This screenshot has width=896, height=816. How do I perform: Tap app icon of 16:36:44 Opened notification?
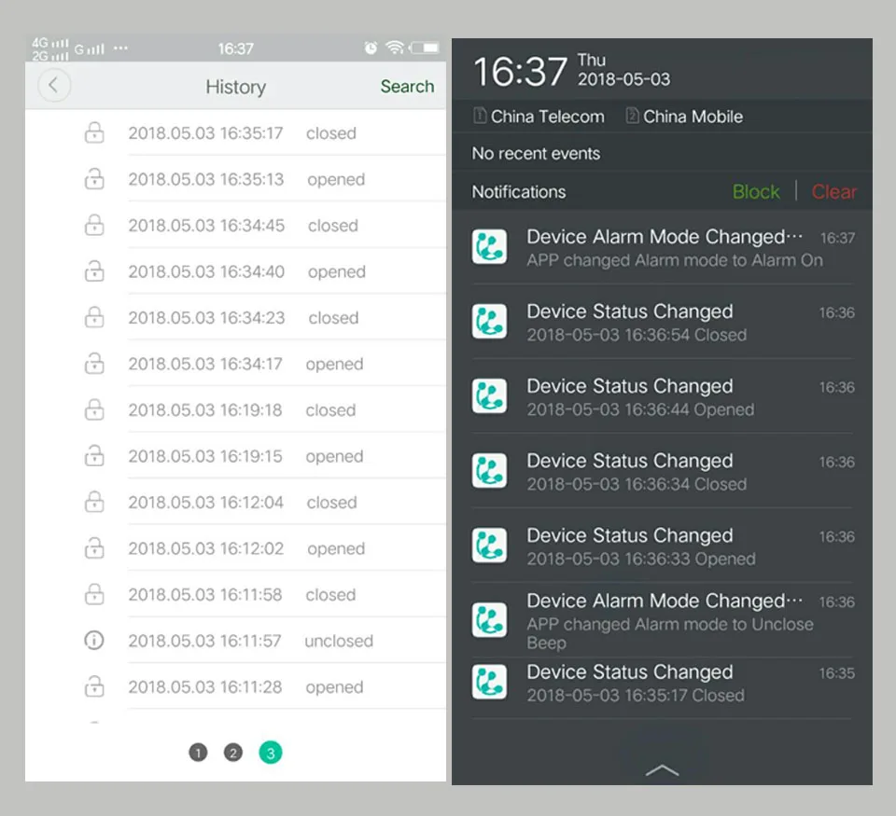click(x=489, y=395)
